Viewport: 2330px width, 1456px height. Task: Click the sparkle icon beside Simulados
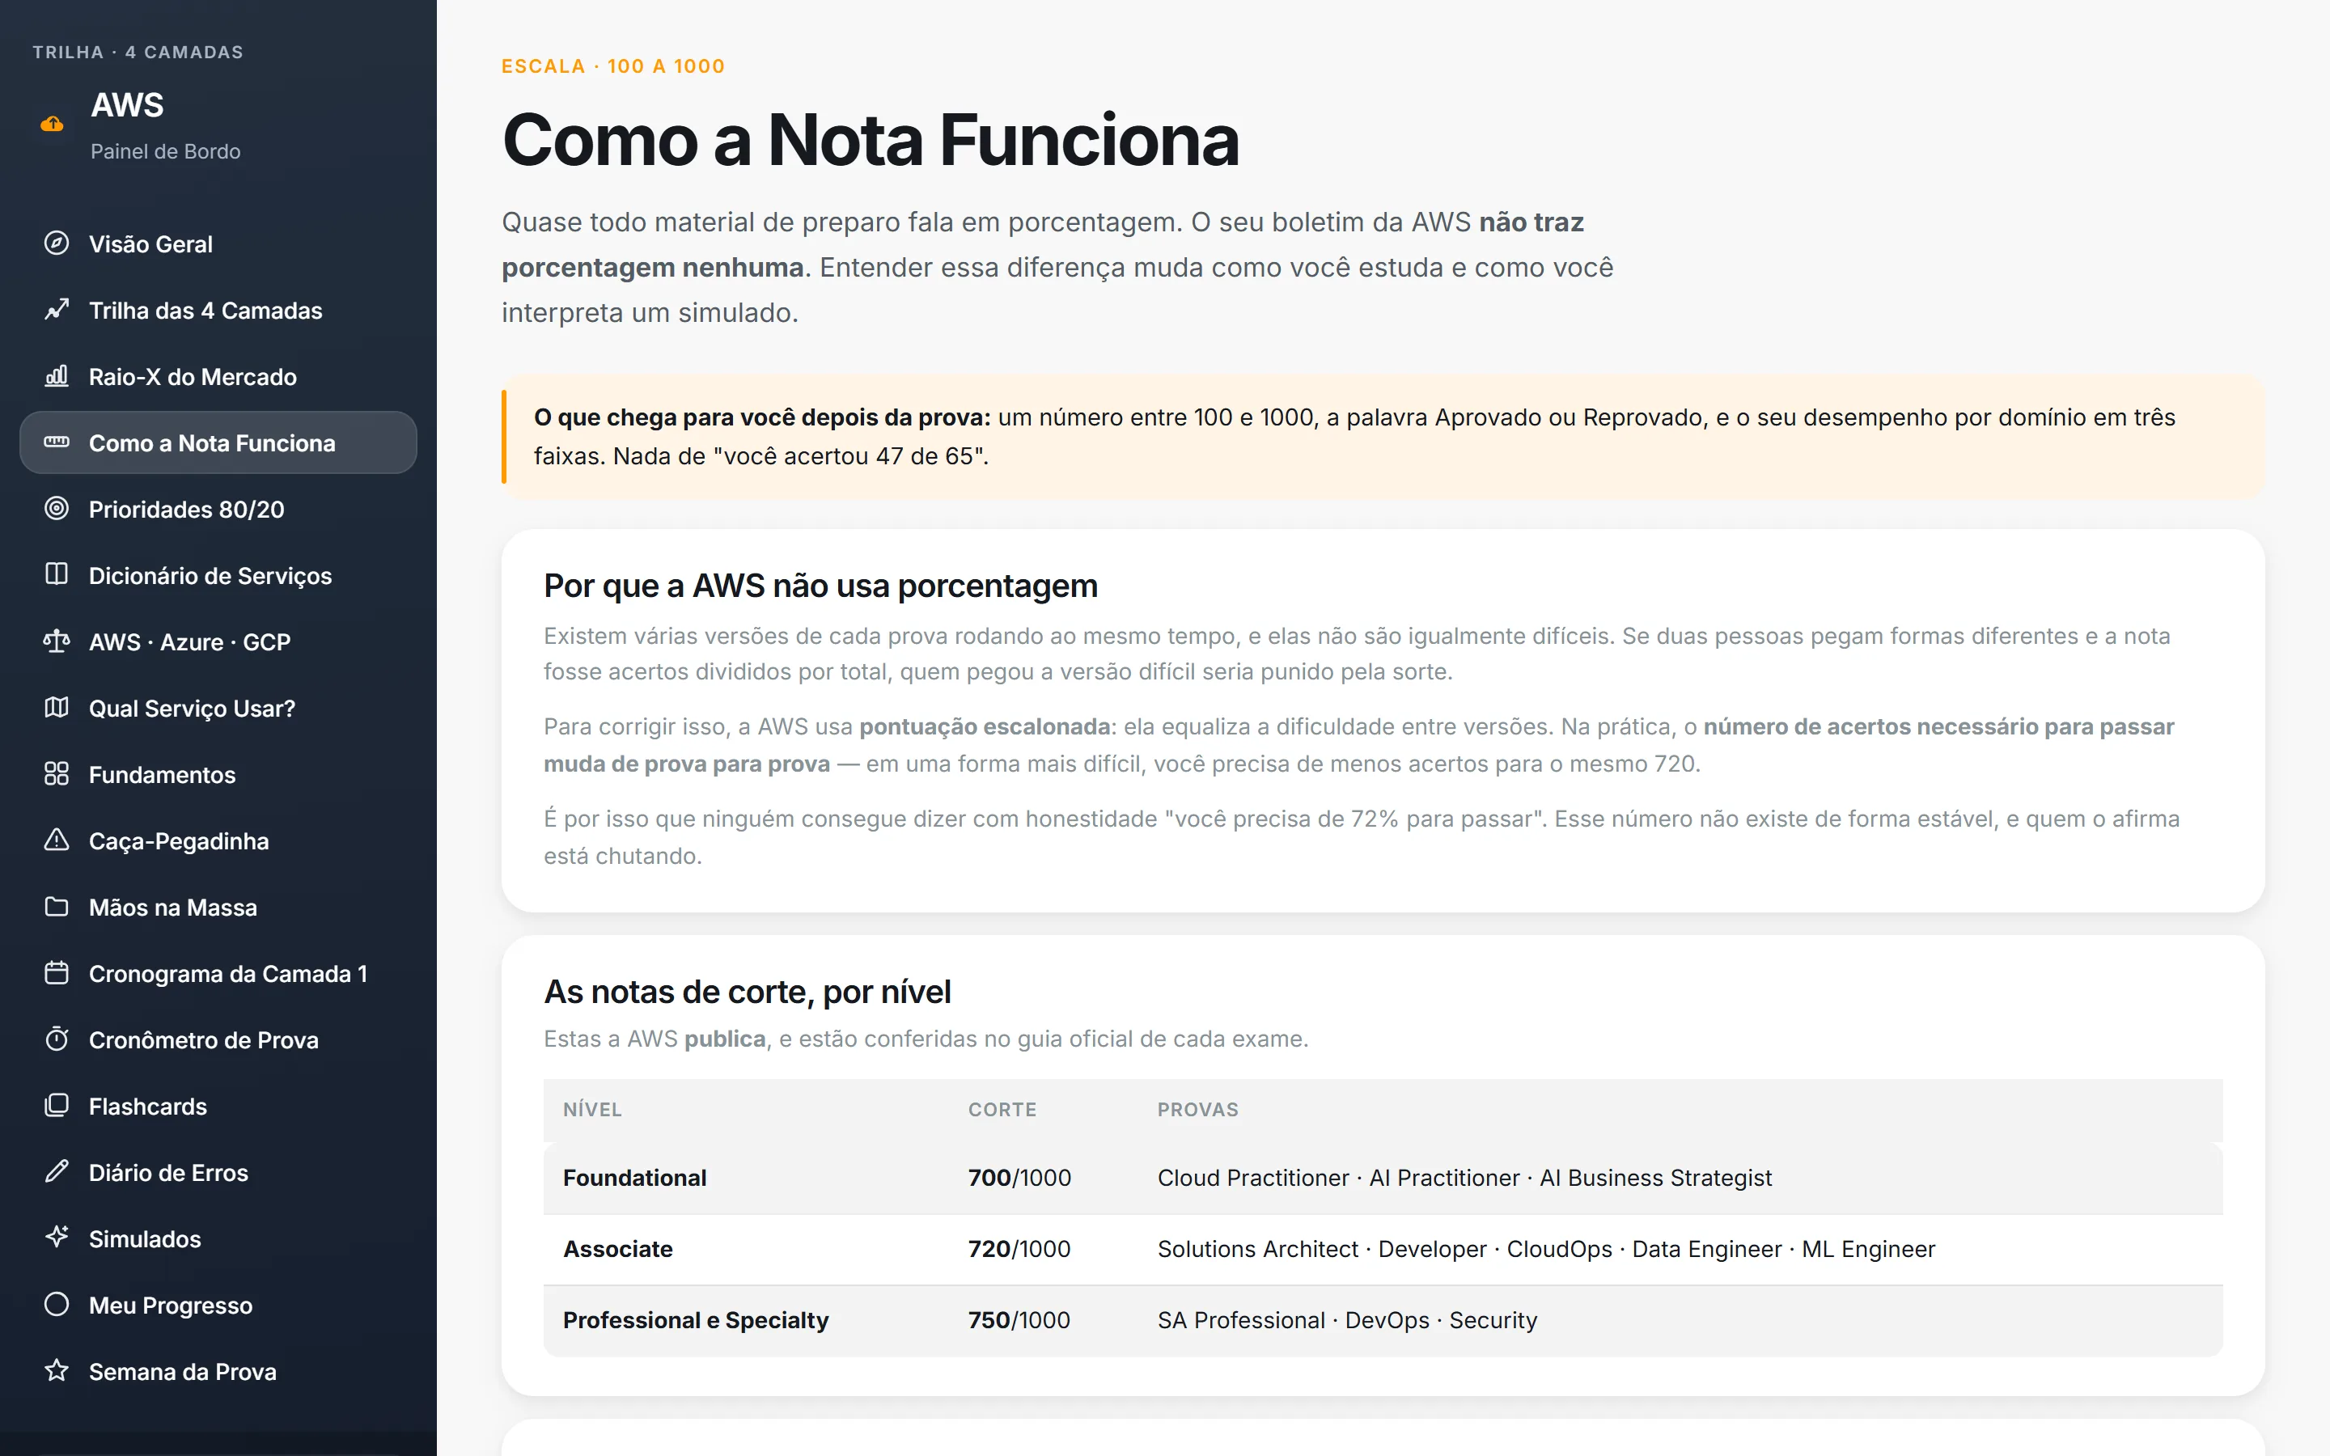57,1238
